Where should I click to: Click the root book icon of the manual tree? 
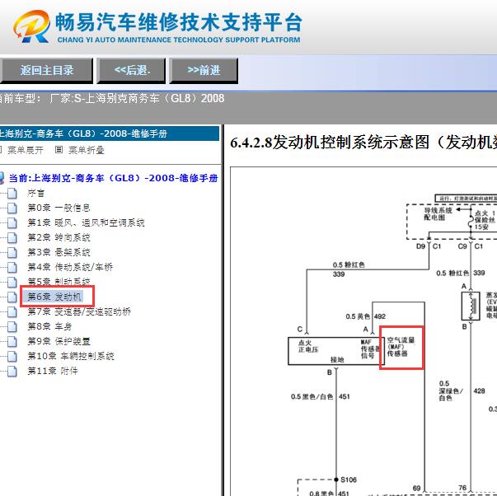point(2,178)
